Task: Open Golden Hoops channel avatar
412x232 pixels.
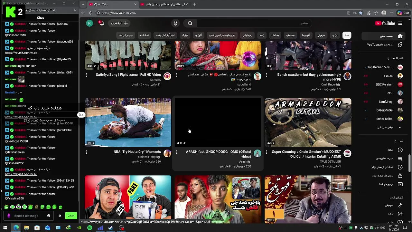Action: (x=167, y=153)
